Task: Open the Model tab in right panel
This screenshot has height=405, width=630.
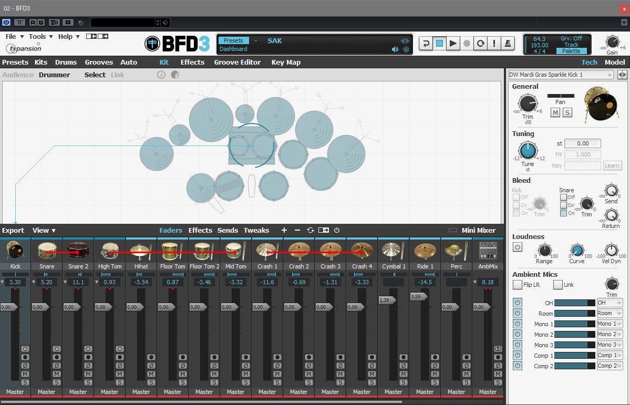Action: pyautogui.click(x=615, y=63)
